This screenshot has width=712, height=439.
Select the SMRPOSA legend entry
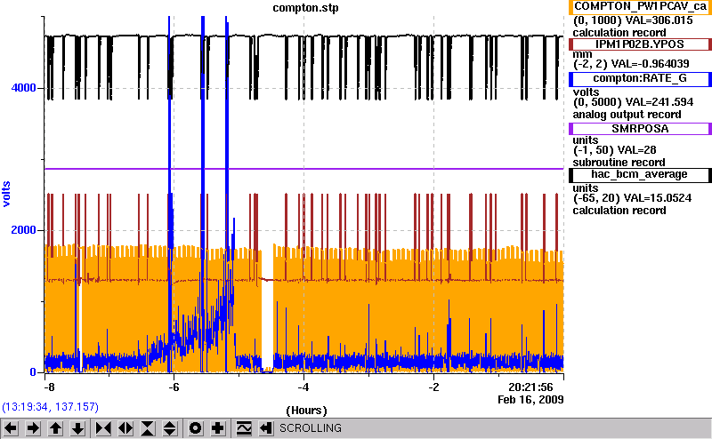(x=640, y=129)
